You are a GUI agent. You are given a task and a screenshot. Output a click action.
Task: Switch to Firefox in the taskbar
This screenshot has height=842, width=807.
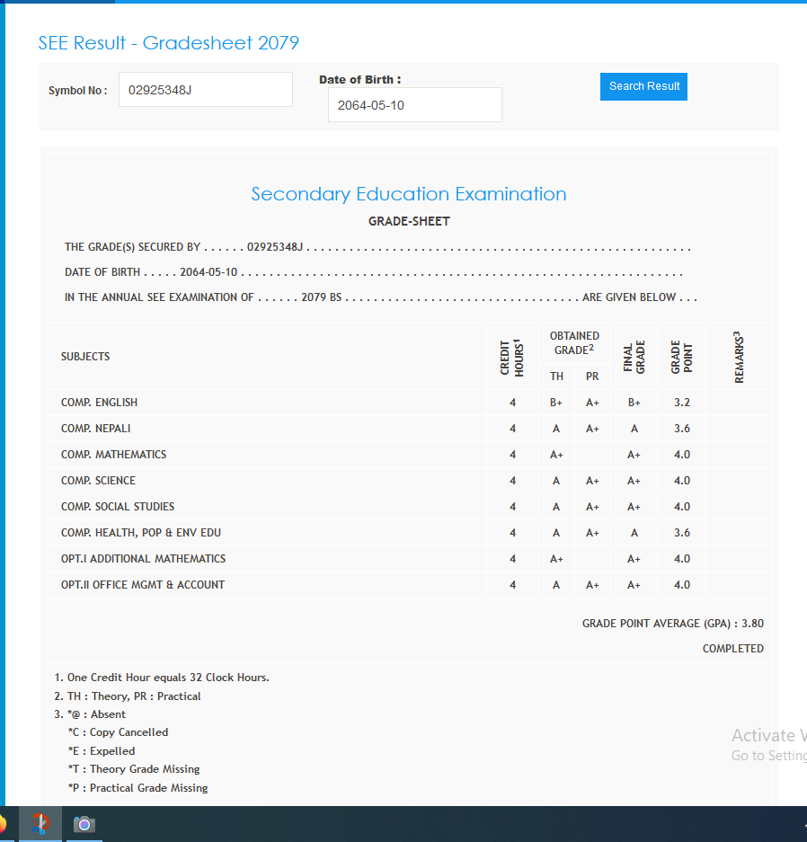(3, 824)
